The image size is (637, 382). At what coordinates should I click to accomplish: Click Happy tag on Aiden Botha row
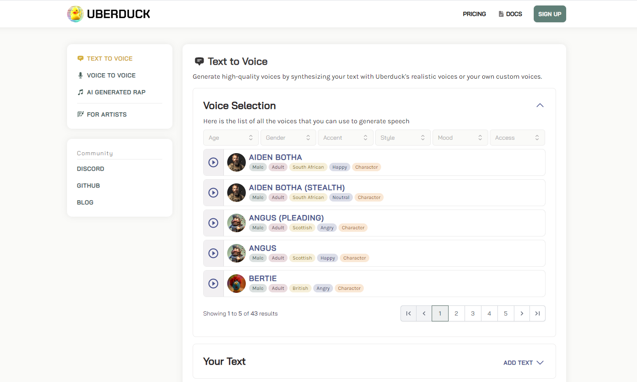339,167
